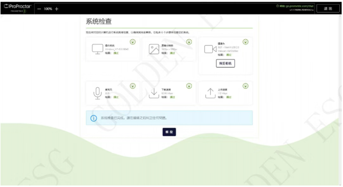Click the info icon in the blue notice
Screen dimensions: 343x187
(94, 118)
